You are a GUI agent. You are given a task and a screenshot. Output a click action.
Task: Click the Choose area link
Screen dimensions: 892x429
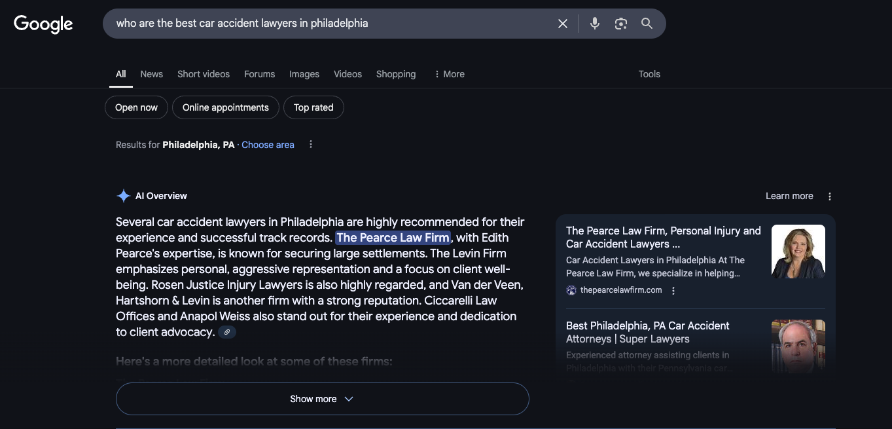pyautogui.click(x=268, y=145)
